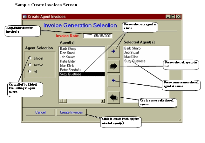Viewport: 205px width, 143px height.
Task: Select Katie Elder in Agent(s) list
Action: 82,61
